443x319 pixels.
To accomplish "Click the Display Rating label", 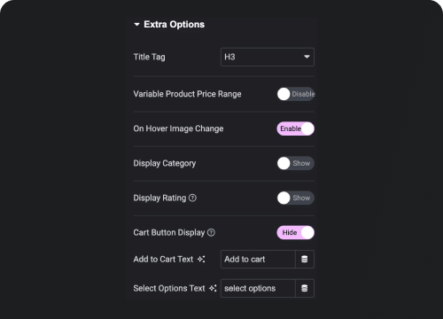I will [159, 198].
